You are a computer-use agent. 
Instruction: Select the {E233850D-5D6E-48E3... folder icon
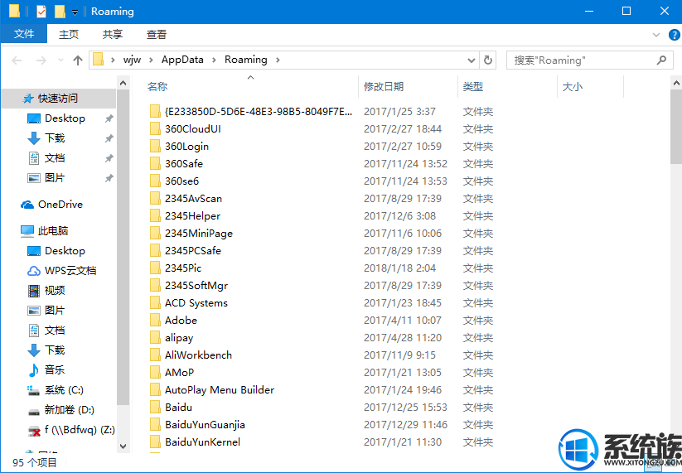[x=155, y=112]
